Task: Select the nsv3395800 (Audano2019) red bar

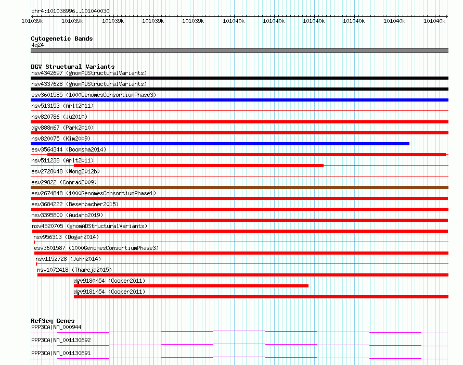Action: click(x=240, y=220)
